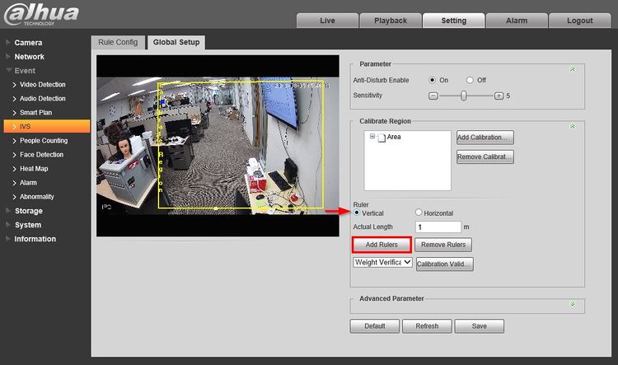Image resolution: width=618 pixels, height=365 pixels.
Task: Collapse the Calibrate Region section chevron
Action: (x=572, y=126)
